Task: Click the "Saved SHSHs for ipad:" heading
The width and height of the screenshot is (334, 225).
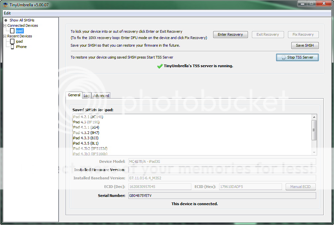Action: (x=93, y=110)
